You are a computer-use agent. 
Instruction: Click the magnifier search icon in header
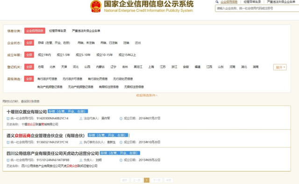click(x=217, y=2)
